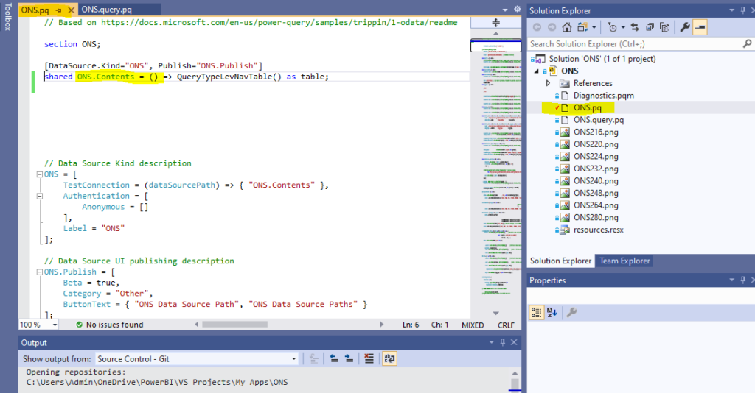Click the Show All Files icon
The image size is (755, 393).
(665, 27)
